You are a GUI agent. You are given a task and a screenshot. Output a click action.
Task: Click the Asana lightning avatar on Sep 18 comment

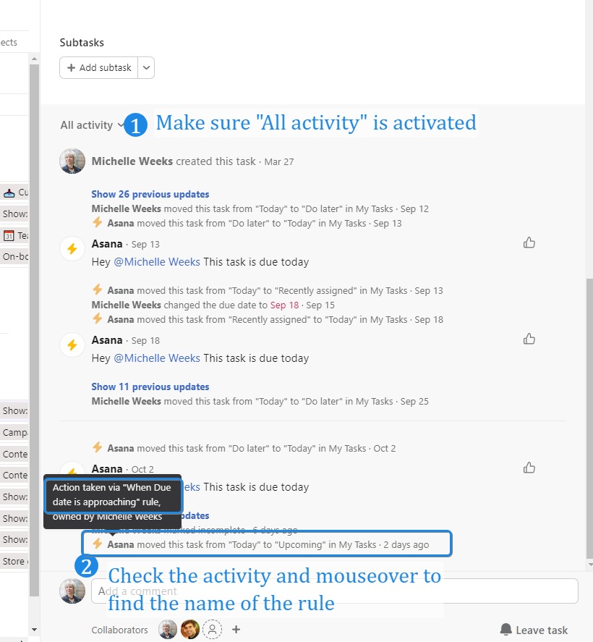[x=72, y=345]
